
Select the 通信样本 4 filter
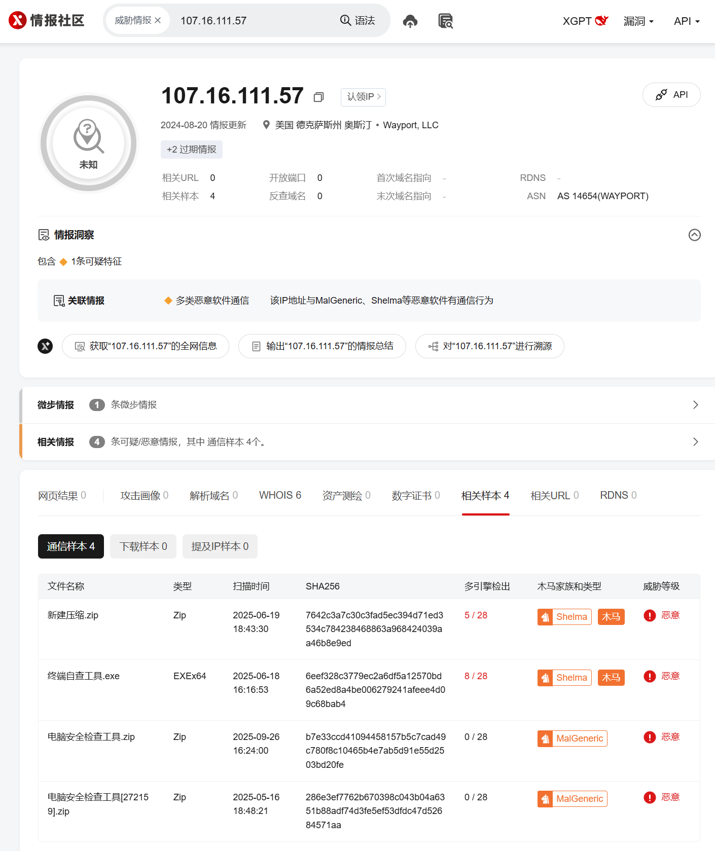(71, 546)
